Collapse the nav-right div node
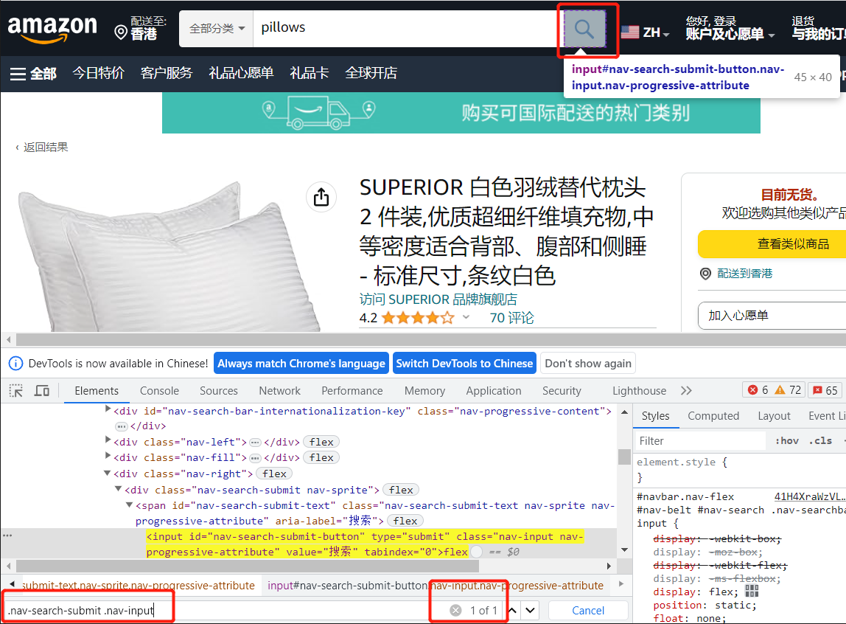Image resolution: width=846 pixels, height=624 pixels. click(108, 473)
